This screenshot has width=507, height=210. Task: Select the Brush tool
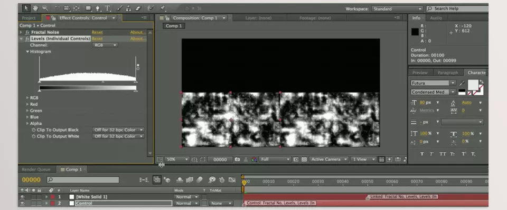coord(119,8)
